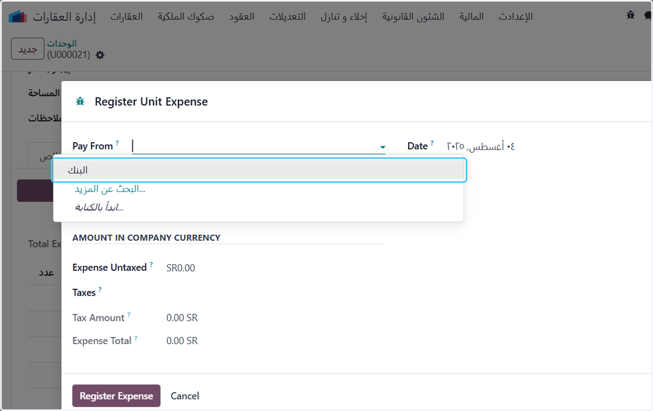This screenshot has width=653, height=411.
Task: Click the Register Unit Expense title
Action: [151, 102]
